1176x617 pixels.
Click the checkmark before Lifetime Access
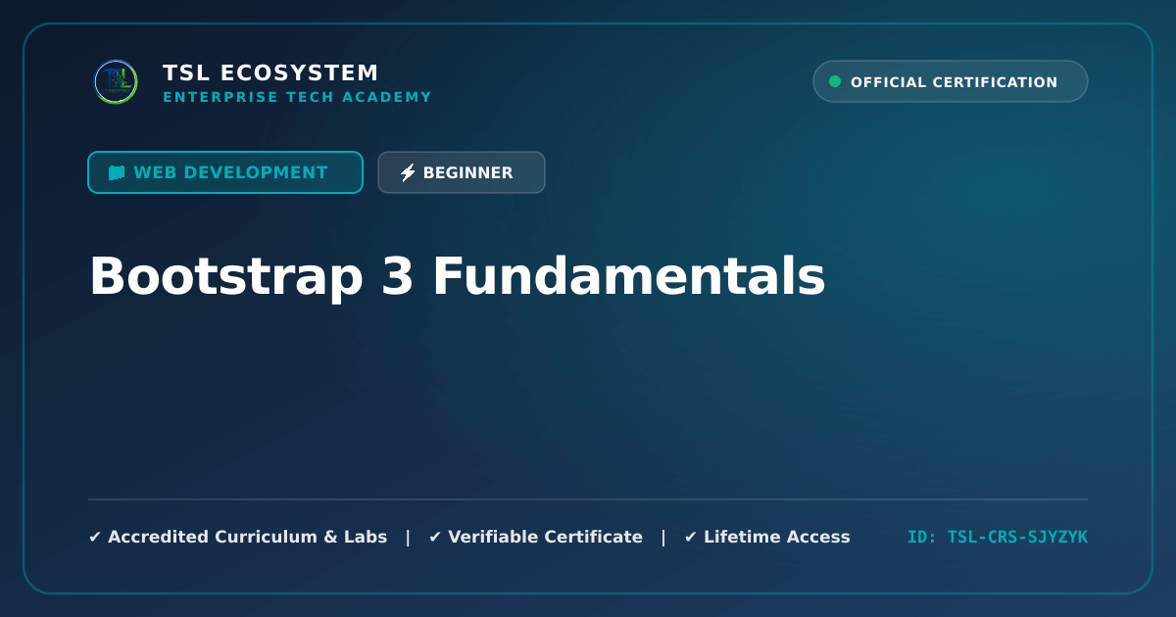pyautogui.click(x=691, y=537)
